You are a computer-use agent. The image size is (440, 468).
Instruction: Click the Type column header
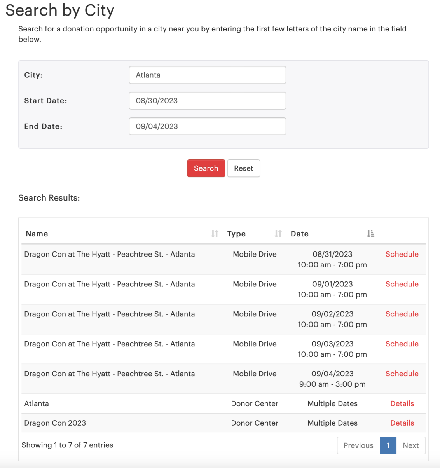236,234
